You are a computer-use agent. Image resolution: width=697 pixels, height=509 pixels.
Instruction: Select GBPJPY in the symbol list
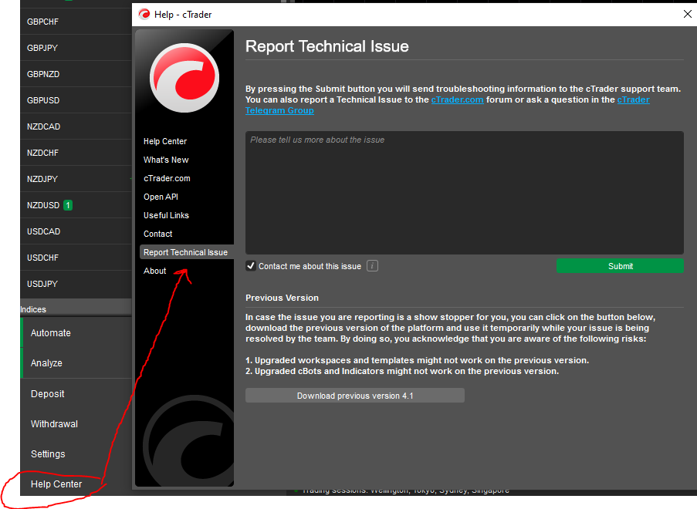[76, 48]
